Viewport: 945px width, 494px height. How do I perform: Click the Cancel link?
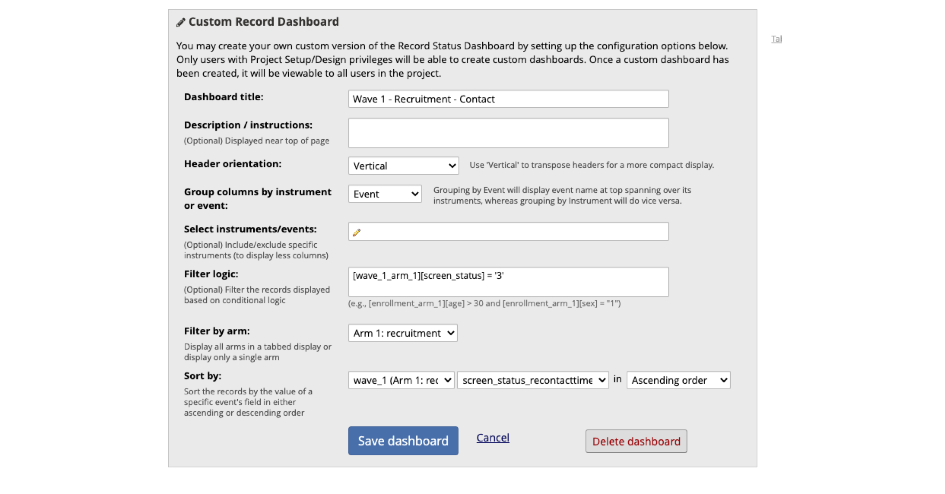coord(492,439)
